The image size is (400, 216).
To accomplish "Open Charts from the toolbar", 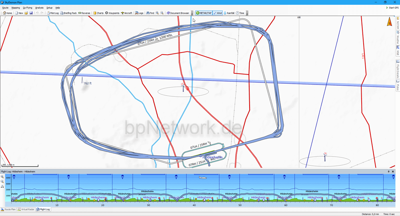I will pos(98,13).
